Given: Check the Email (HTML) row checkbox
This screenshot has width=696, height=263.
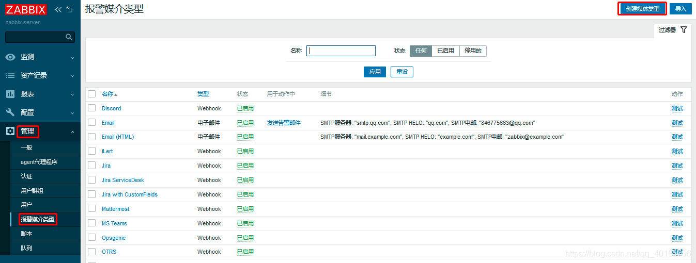Looking at the screenshot, I should pos(92,137).
